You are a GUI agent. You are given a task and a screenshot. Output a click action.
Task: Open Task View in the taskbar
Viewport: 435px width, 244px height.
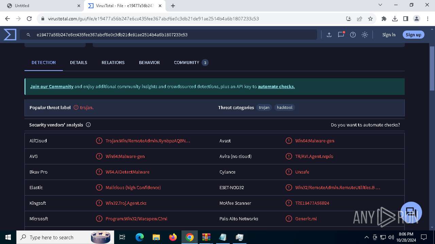[x=122, y=237]
